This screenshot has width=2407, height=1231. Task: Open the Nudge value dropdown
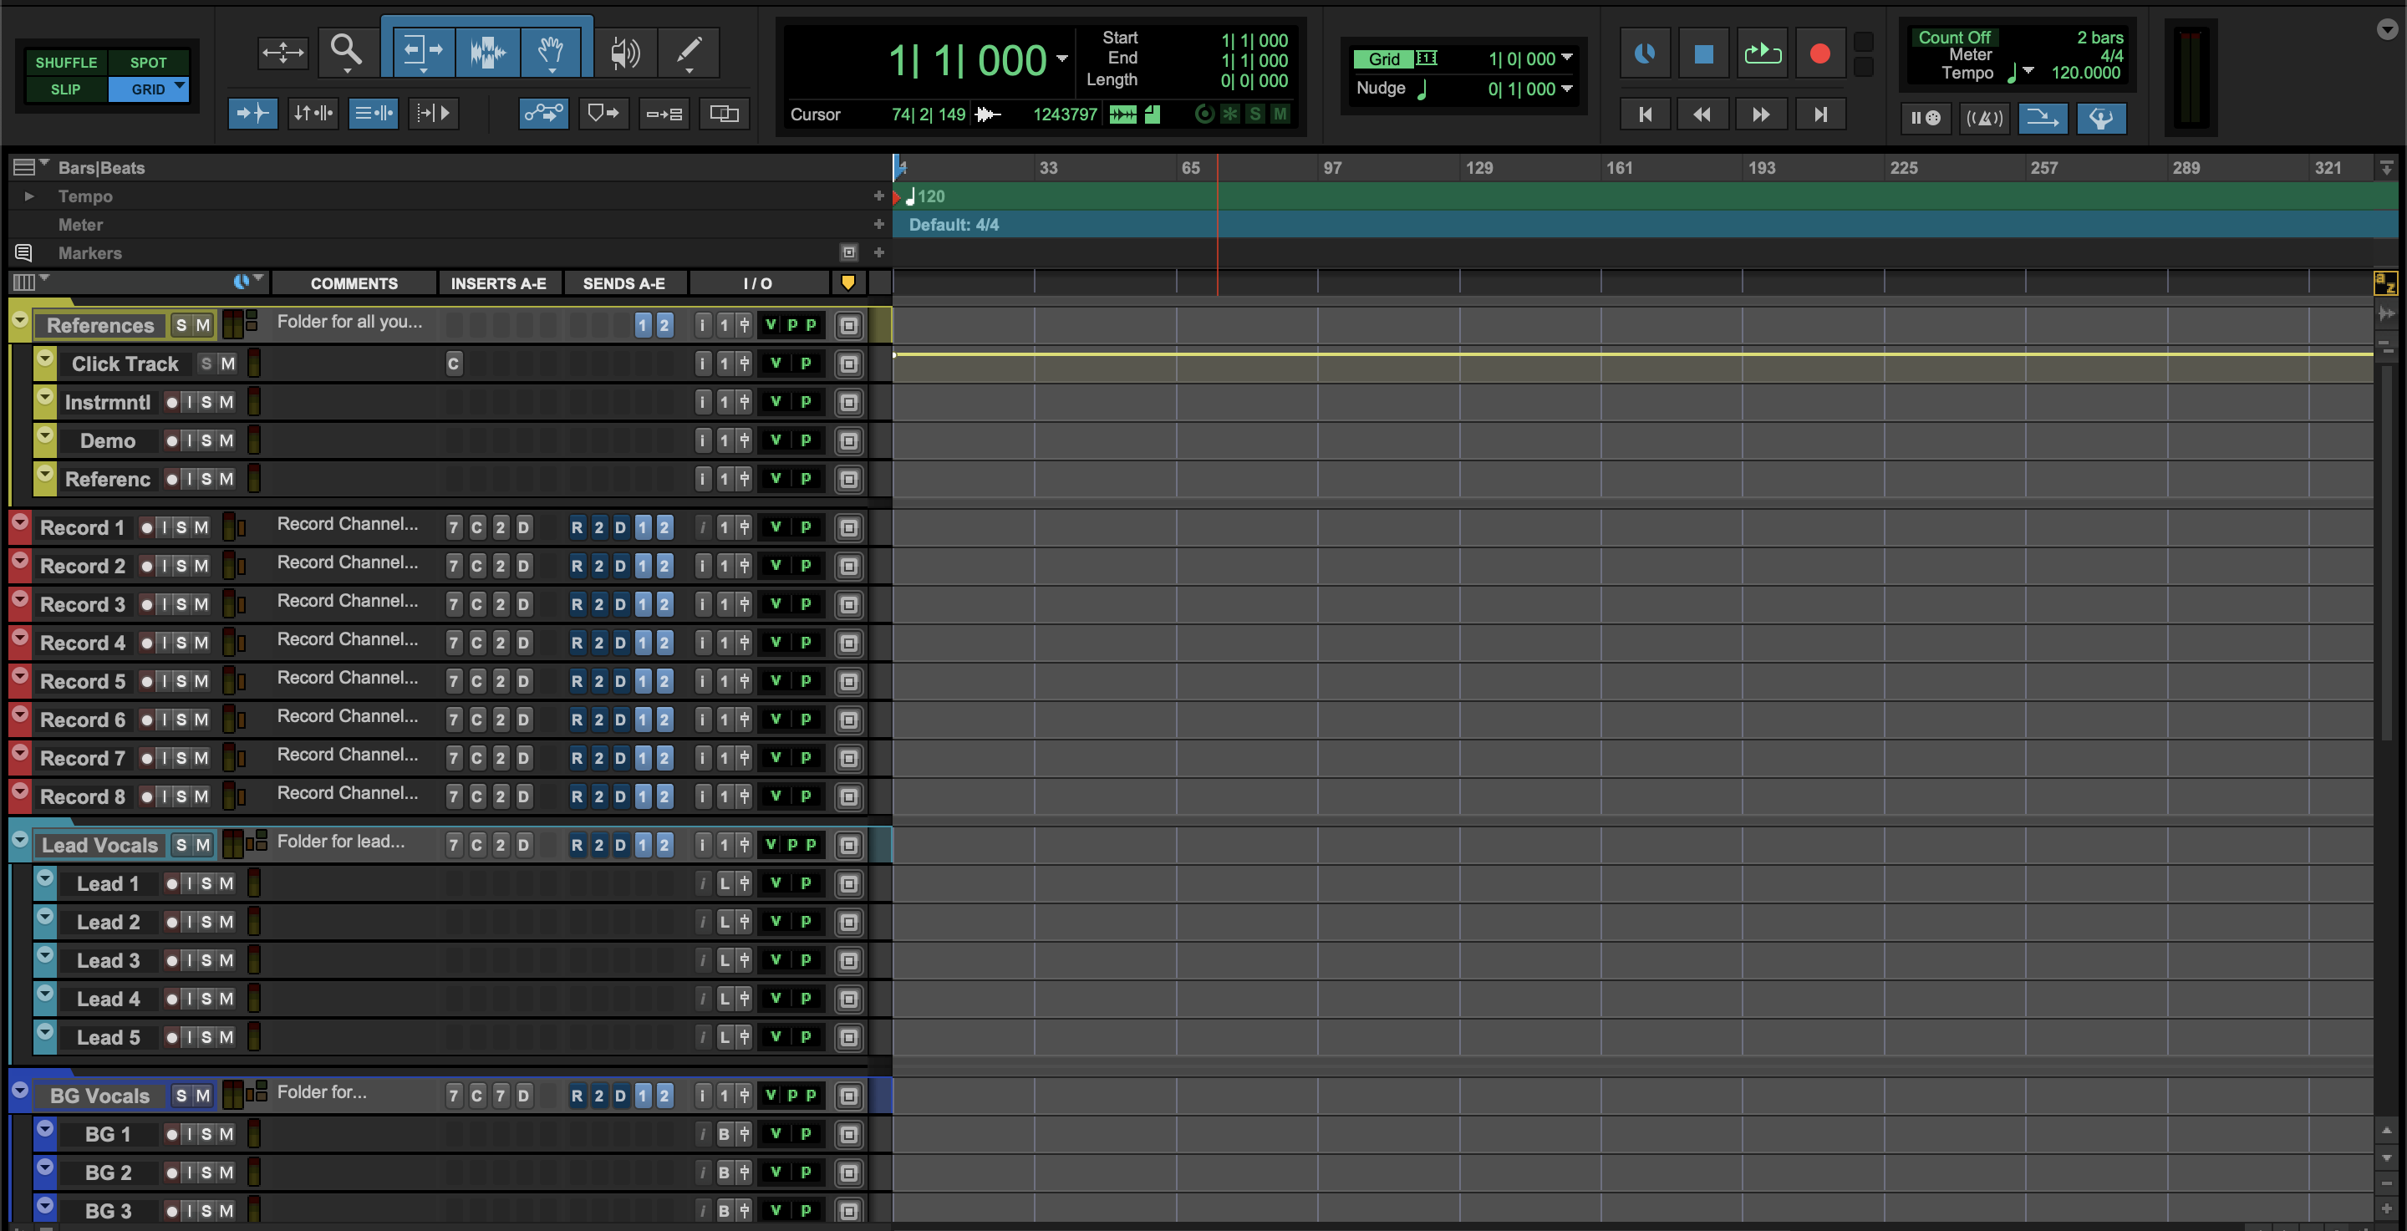pyautogui.click(x=1567, y=89)
